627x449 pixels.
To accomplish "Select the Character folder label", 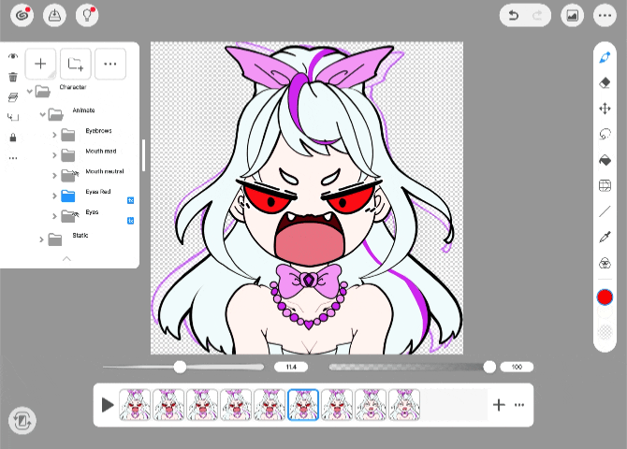I will pos(73,87).
